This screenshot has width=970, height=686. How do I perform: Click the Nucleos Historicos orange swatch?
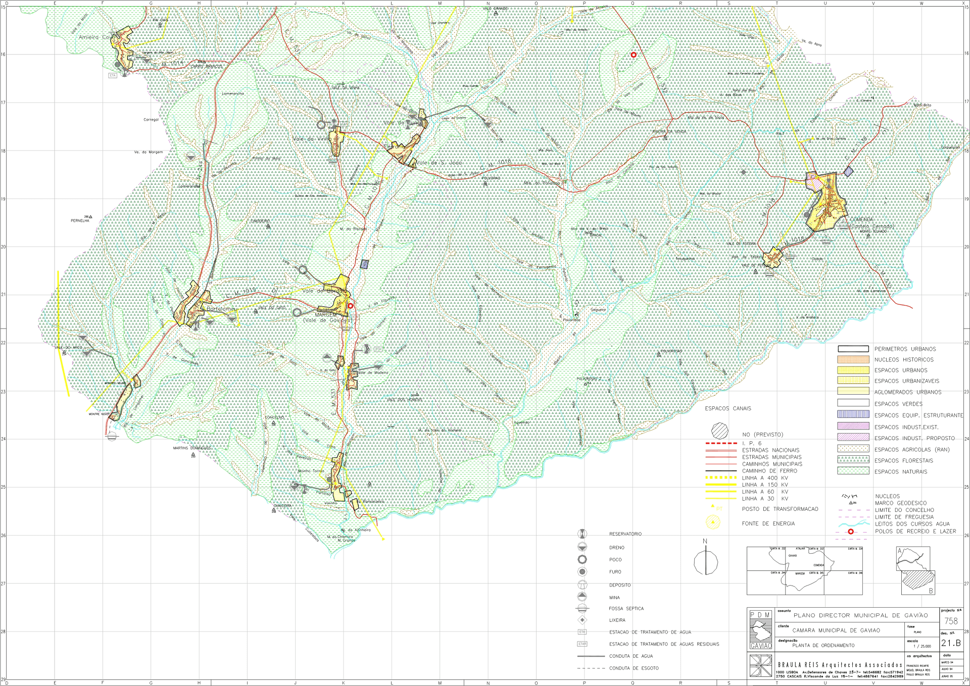click(x=853, y=360)
